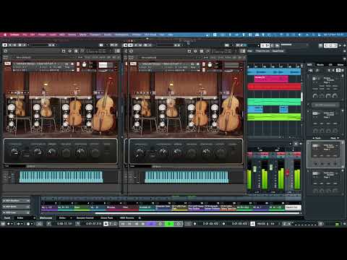Click the save icon in the left Kontakt header
The image size is (347, 260).
click(64, 51)
